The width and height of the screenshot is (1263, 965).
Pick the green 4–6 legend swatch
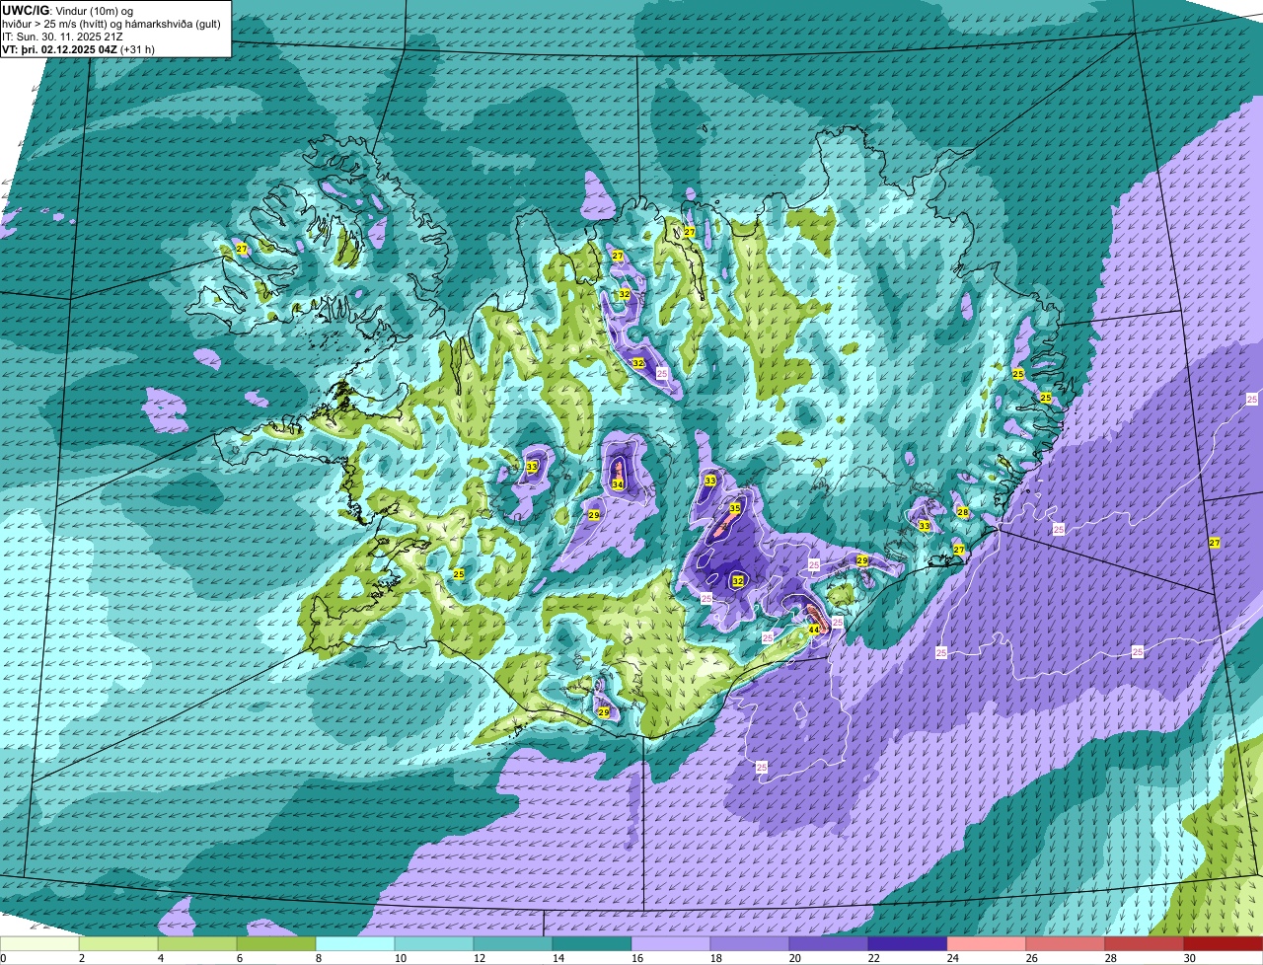[x=197, y=943]
